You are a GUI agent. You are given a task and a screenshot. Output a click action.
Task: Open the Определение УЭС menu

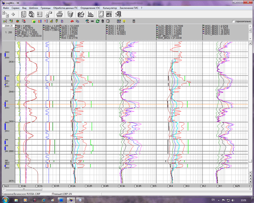(x=90, y=8)
